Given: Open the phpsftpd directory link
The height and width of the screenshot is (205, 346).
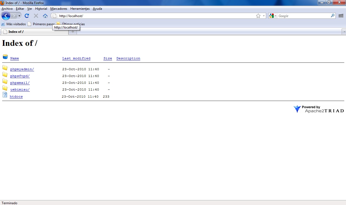Looking at the screenshot, I should (19, 76).
